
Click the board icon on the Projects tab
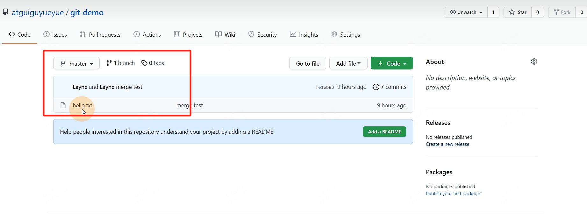177,34
